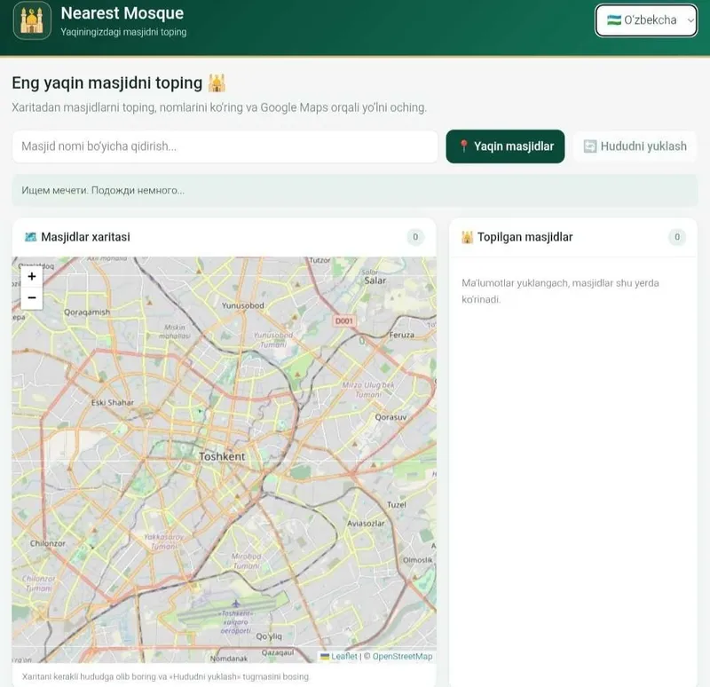The image size is (710, 687).
Task: Click the Uzbekistan flag in language selector
Action: tap(614, 20)
